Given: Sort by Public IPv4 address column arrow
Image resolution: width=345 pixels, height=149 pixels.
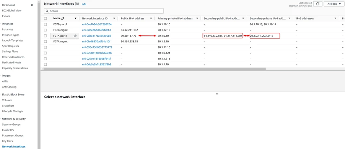Looking at the screenshot, I should [x=151, y=18].
